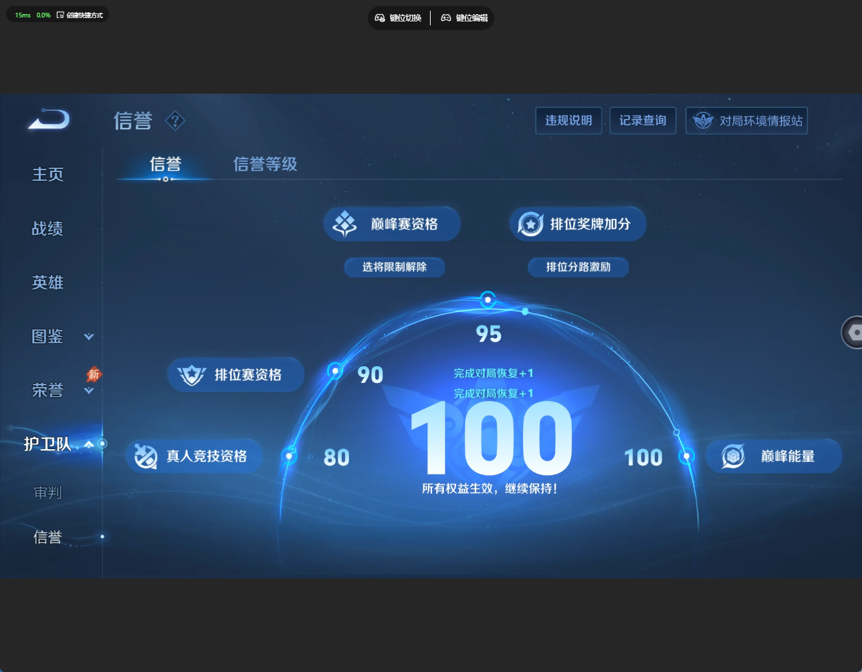Click the 90 marker node on the arc

pos(335,370)
